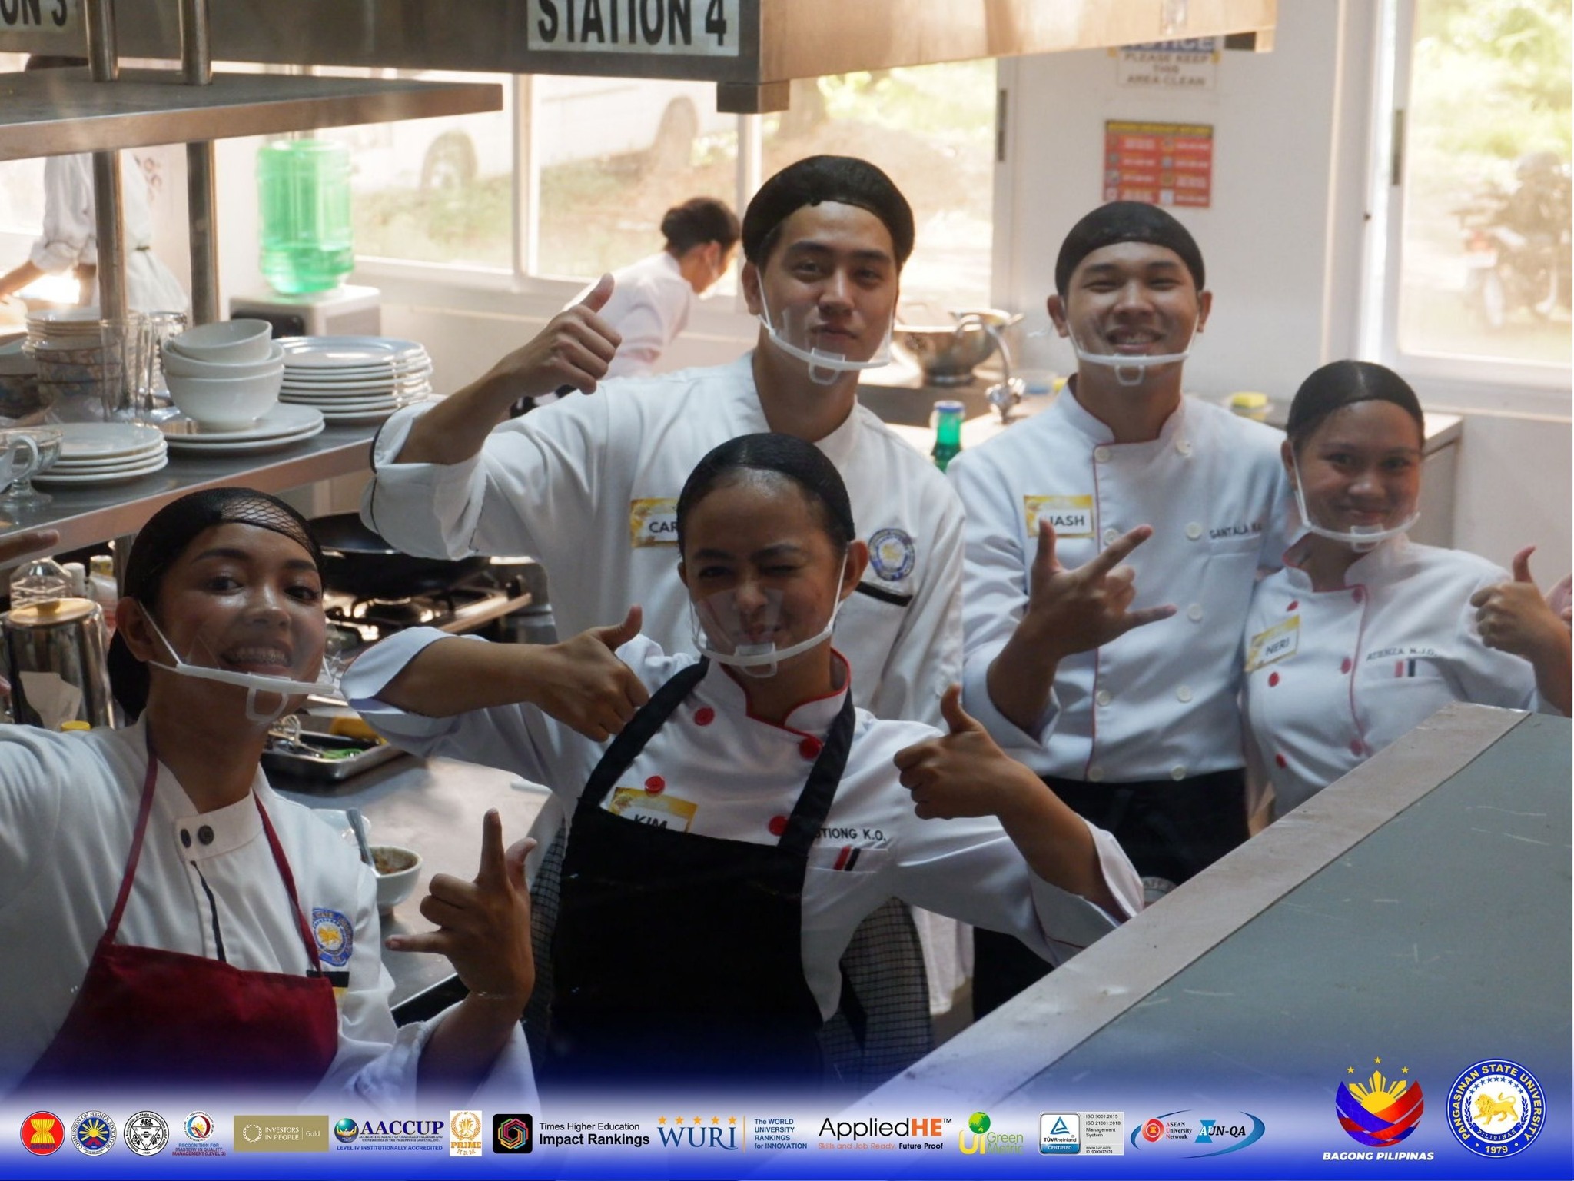Click the State Universities association triangle seal
Viewport: 1574px width, 1181px height.
pyautogui.click(x=146, y=1133)
